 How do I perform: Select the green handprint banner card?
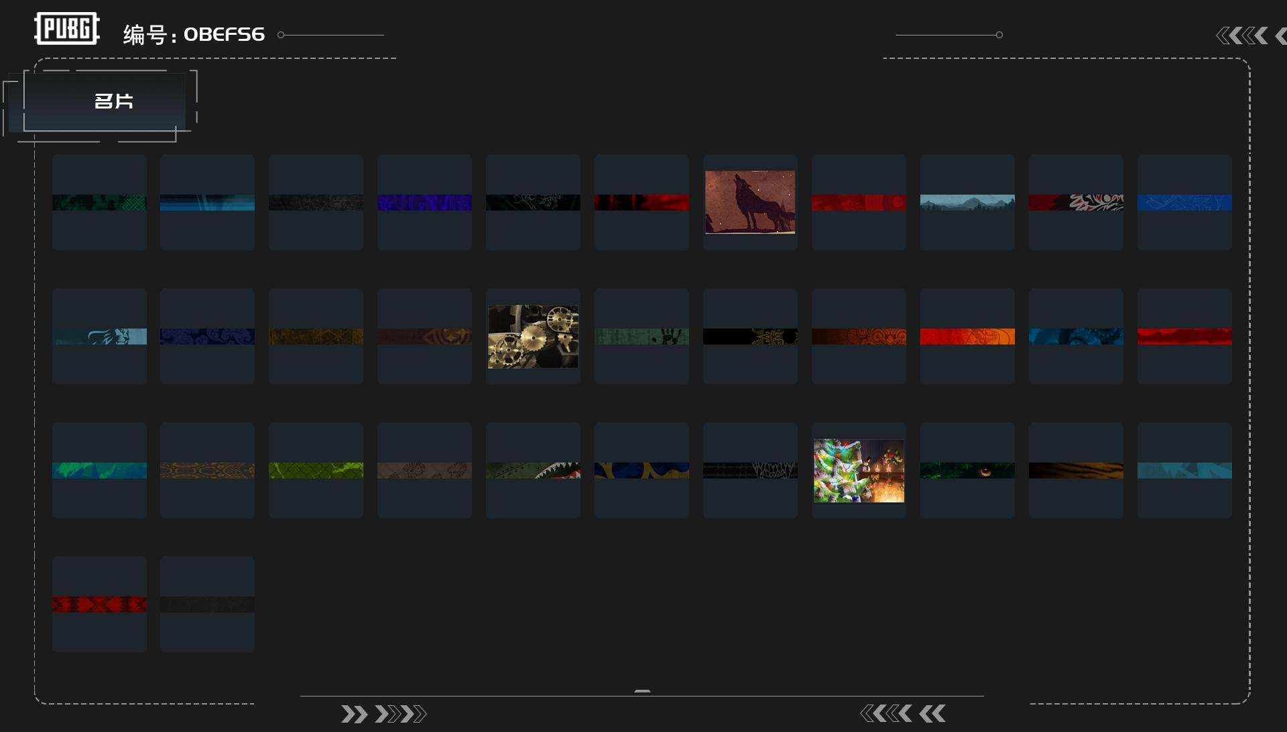coord(641,336)
